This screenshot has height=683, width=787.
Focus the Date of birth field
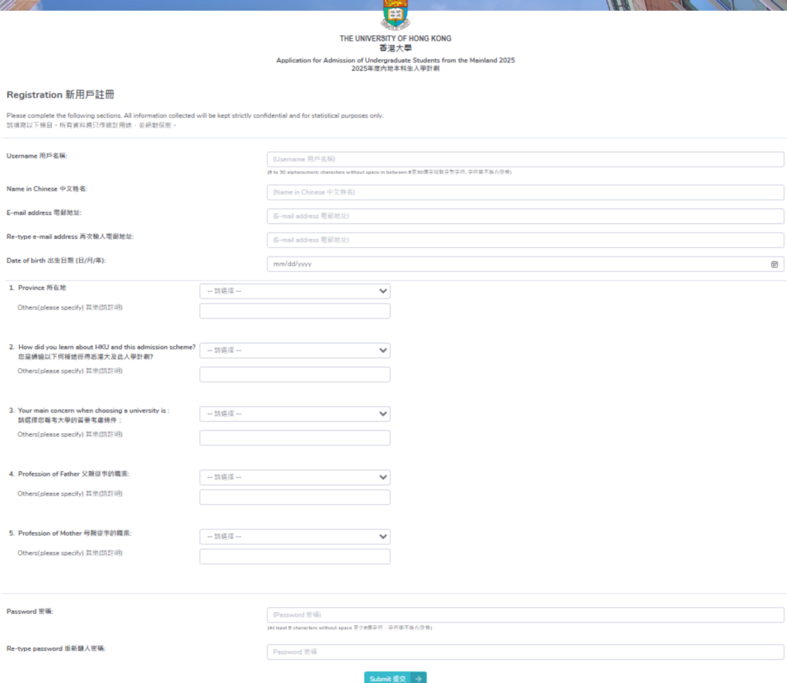tap(525, 264)
